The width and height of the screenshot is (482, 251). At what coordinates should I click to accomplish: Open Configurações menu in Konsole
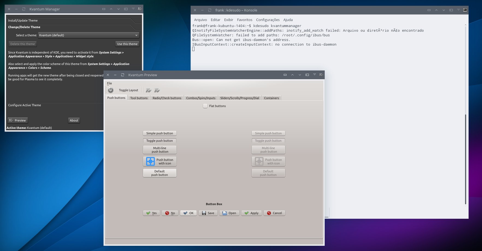(268, 20)
